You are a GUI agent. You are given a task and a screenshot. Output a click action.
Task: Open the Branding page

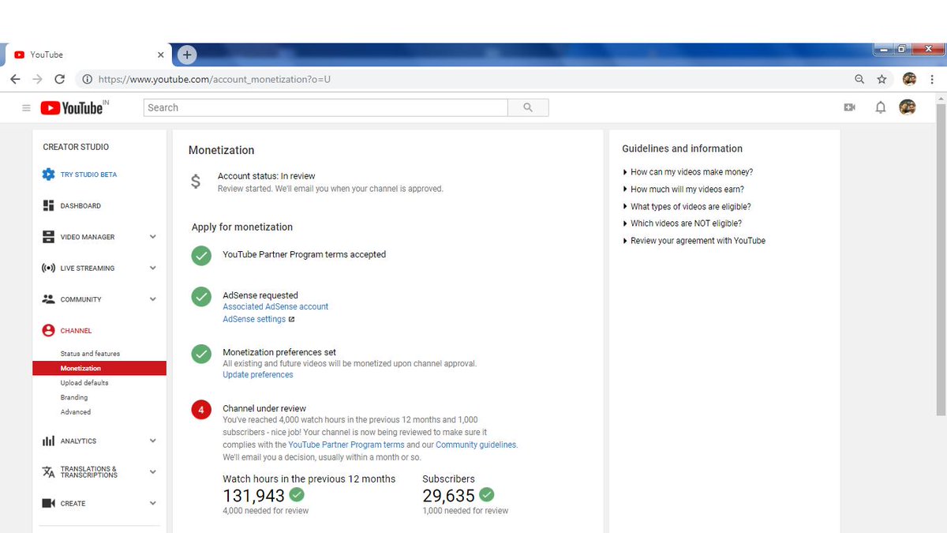click(74, 397)
